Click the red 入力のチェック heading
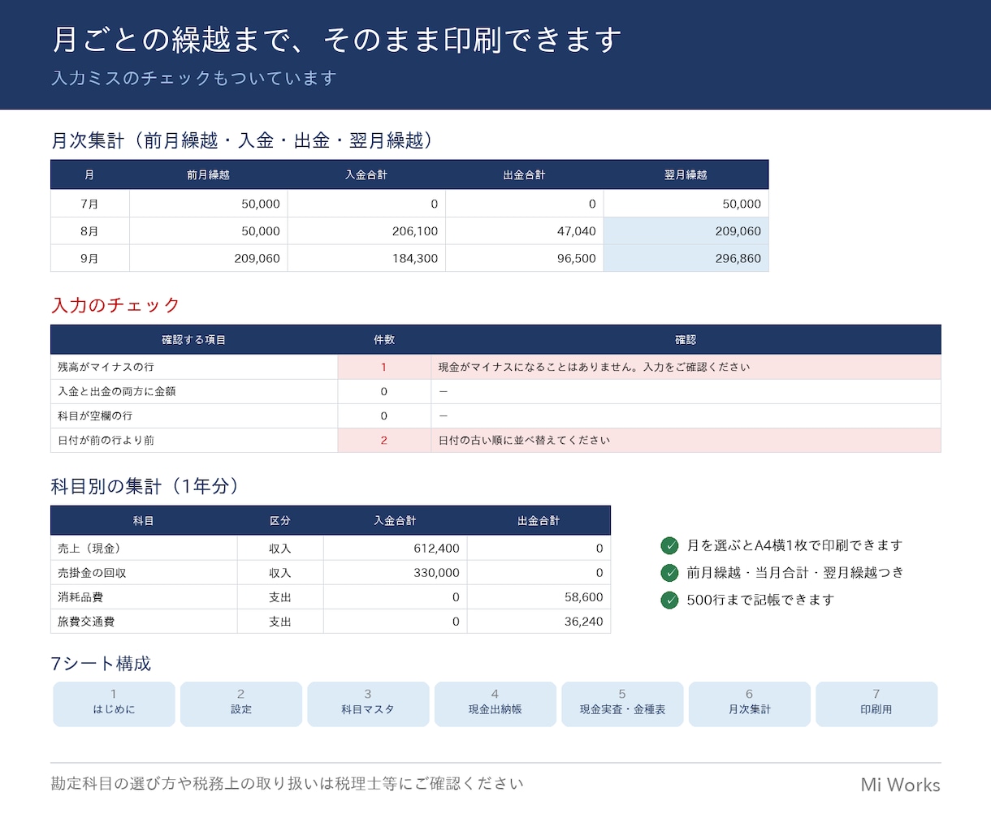991x818 pixels. 115,305
